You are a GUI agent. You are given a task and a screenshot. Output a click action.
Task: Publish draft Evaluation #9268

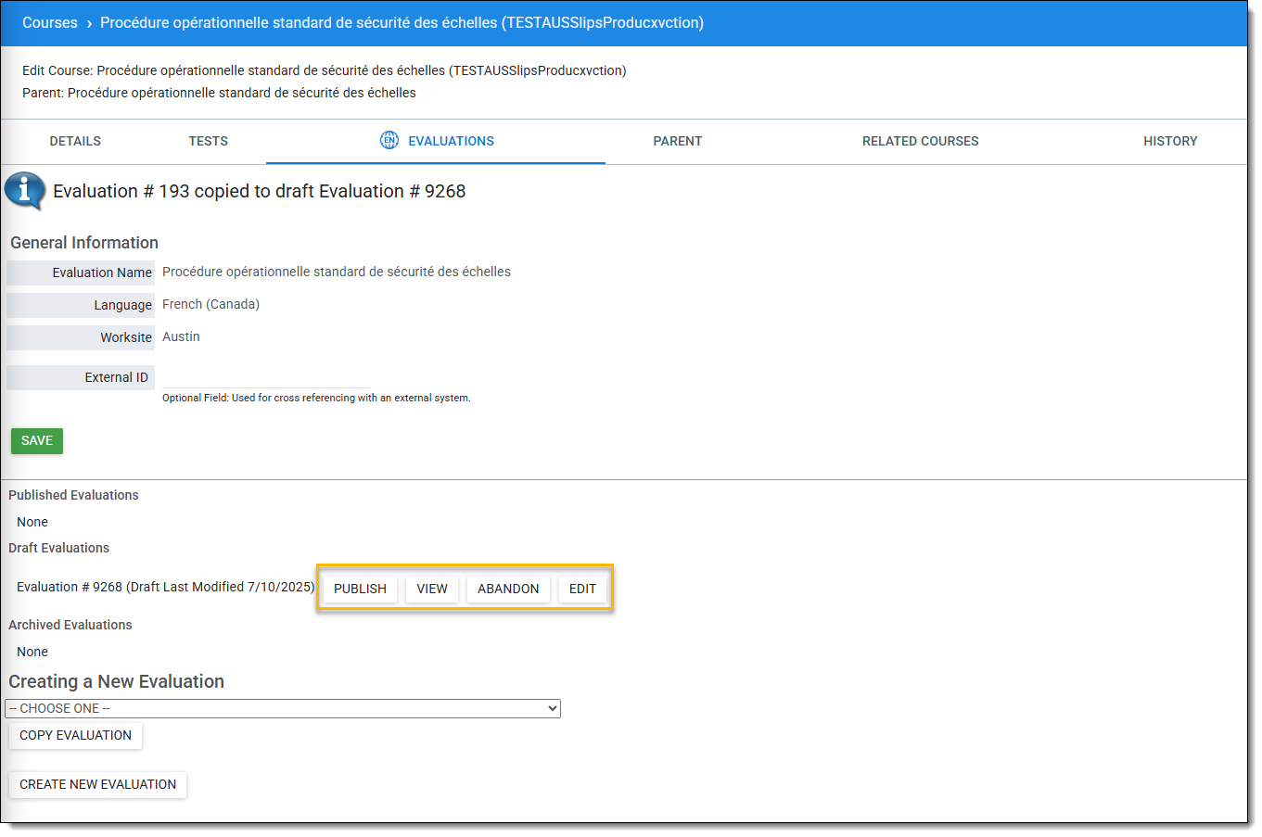(x=360, y=589)
